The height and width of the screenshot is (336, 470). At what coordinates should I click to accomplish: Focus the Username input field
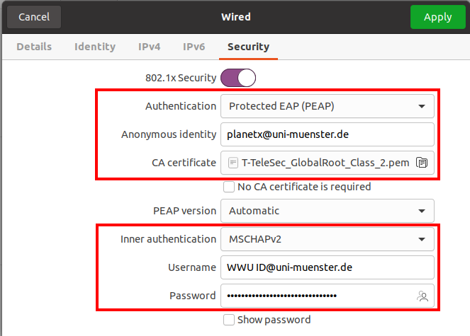(327, 267)
